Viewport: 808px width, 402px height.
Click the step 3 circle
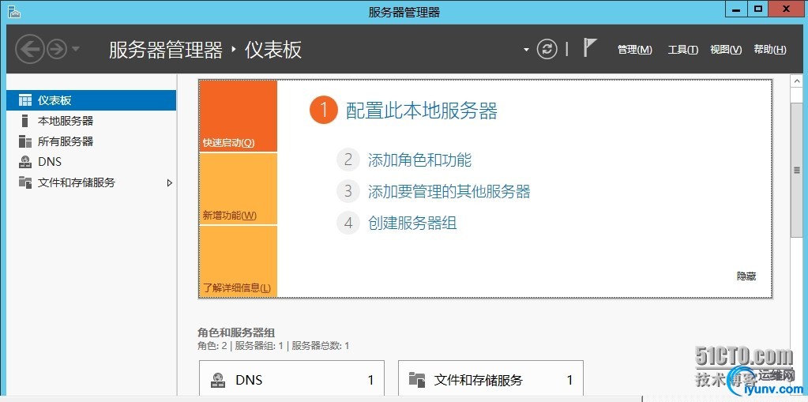[x=348, y=191]
